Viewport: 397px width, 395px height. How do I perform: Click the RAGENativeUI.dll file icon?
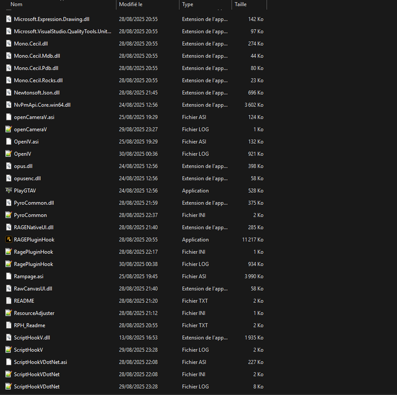[x=8, y=228]
